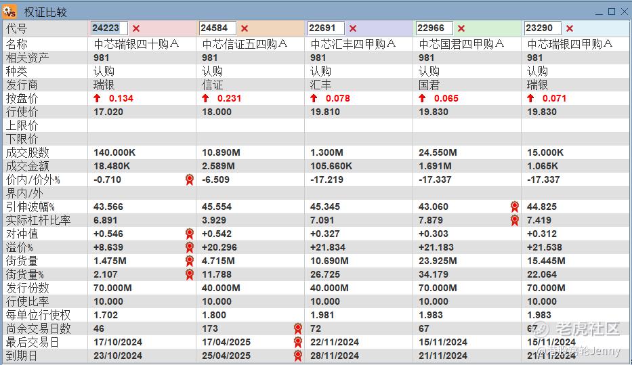Screen dimensions: 632x365
Task: Click the 实际杠杆比率 row label
Action: point(39,220)
